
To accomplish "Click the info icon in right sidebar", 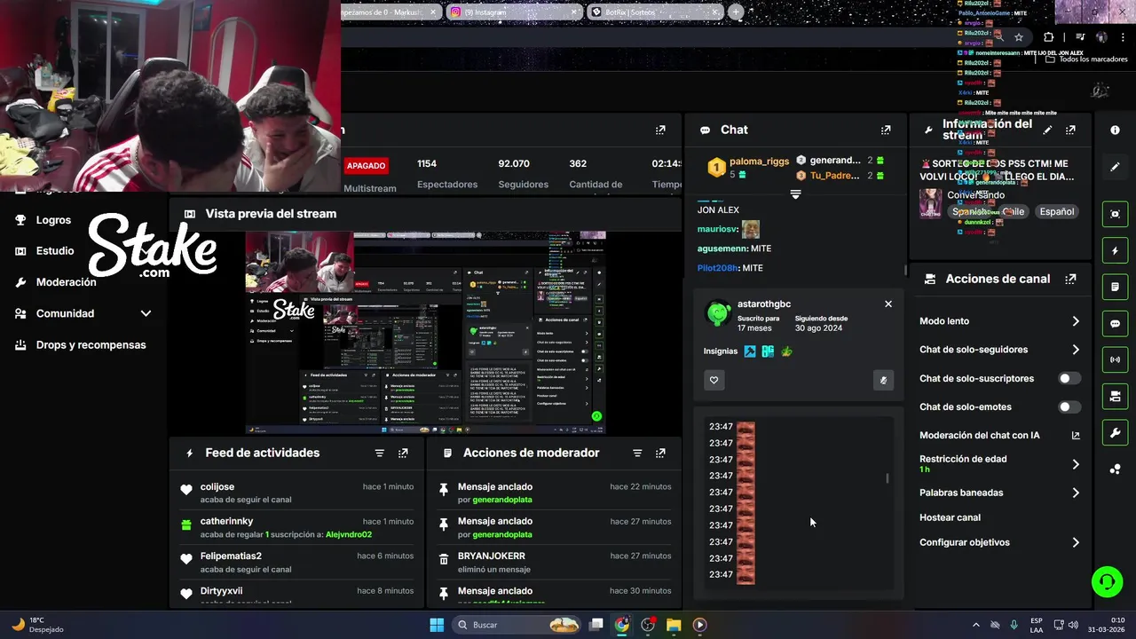I will (1116, 130).
